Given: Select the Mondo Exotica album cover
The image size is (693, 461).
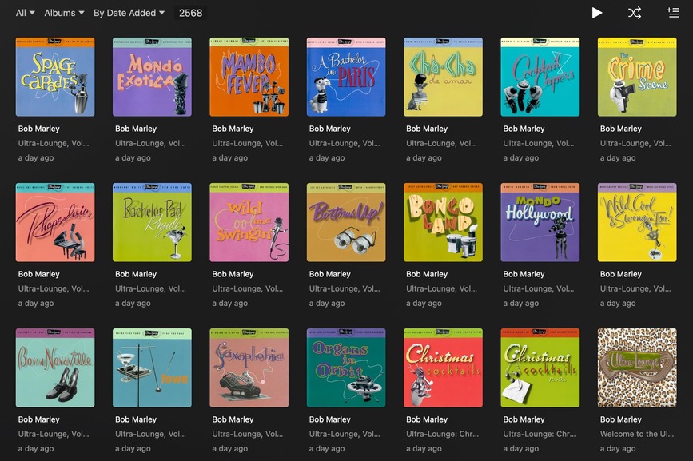Looking at the screenshot, I should (x=152, y=77).
